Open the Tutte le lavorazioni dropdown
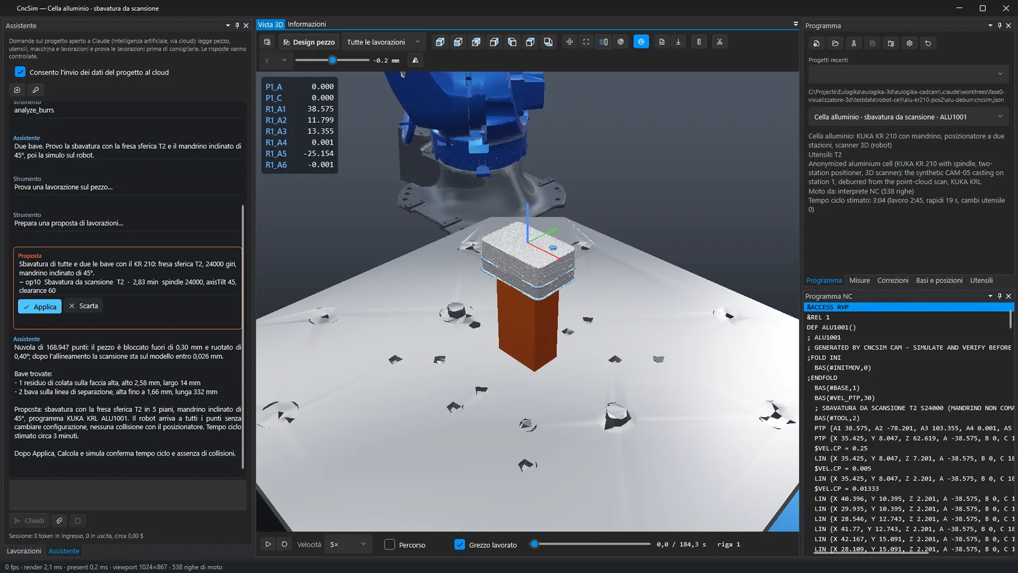This screenshot has width=1018, height=573. point(384,42)
